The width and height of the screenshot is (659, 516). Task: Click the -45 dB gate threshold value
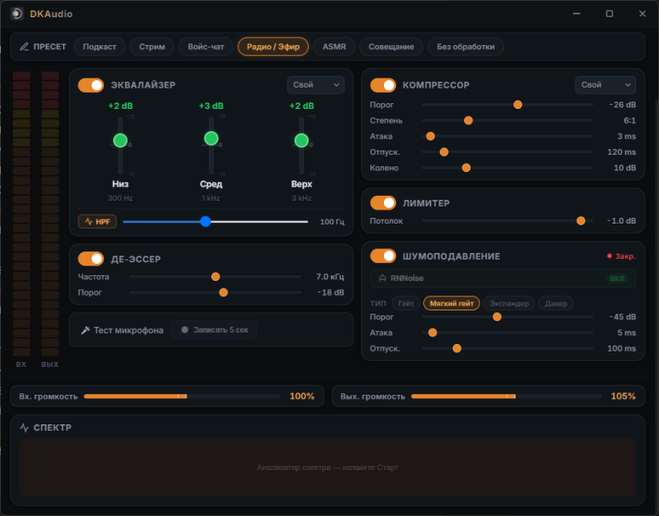[622, 317]
